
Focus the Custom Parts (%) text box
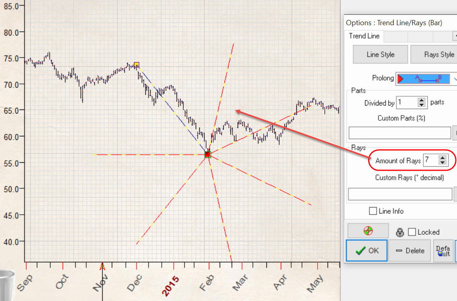[400, 133]
